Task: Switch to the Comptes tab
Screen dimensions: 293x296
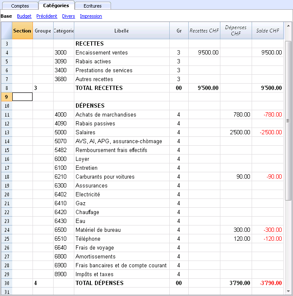Action: click(20, 6)
